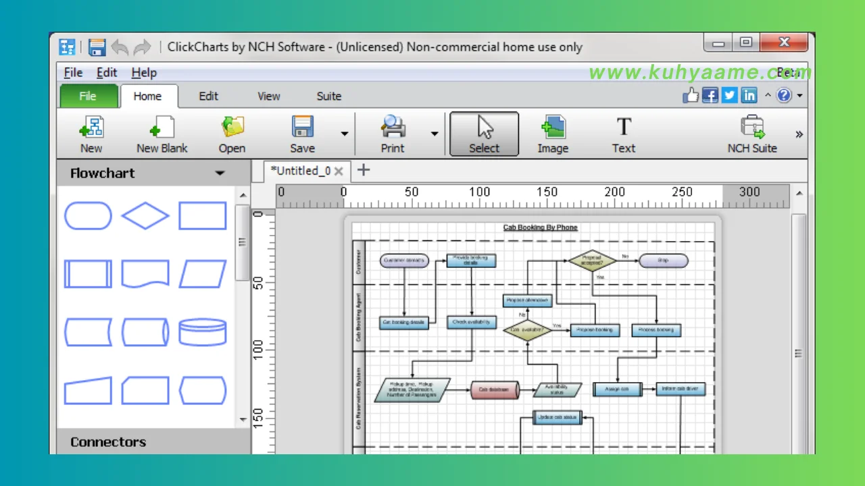
Task: Share via the Twitter icon
Action: pos(730,95)
